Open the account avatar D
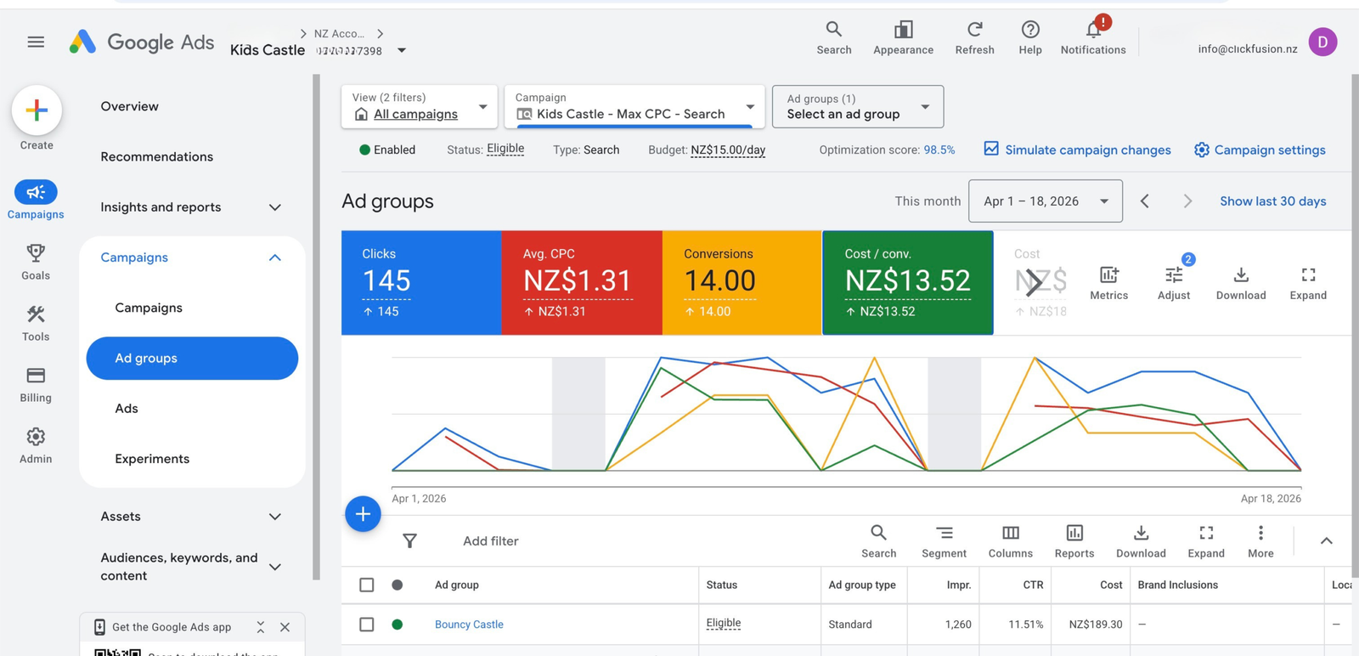Viewport: 1359px width, 656px height. pyautogui.click(x=1322, y=42)
